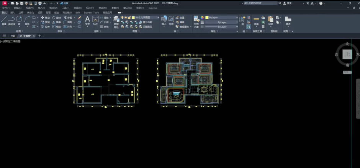Image resolution: width=360 pixels, height=168 pixels.
Task: Expand the 实用工具 panel
Action: pyautogui.click(x=259, y=31)
